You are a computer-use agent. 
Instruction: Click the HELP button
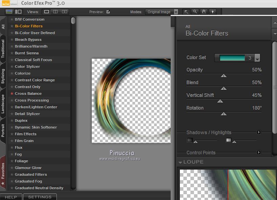(11, 197)
